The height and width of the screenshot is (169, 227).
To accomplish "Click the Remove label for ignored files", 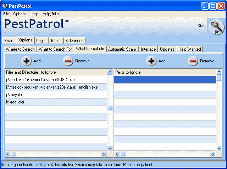I will 82,61.
